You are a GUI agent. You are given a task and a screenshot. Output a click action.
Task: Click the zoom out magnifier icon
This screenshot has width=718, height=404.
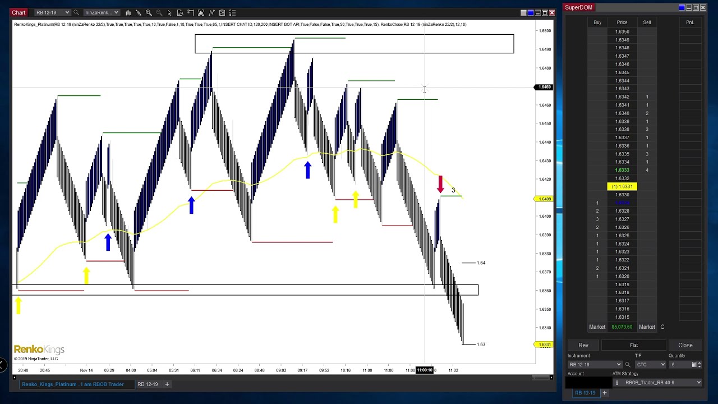click(159, 12)
